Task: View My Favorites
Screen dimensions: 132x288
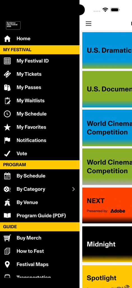Action: pos(31,127)
